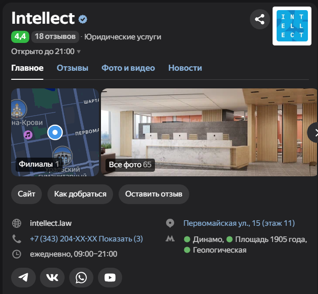Viewport: 318px width, 294px height.
Task: Click the blue location marker on map
Action: 55,132
